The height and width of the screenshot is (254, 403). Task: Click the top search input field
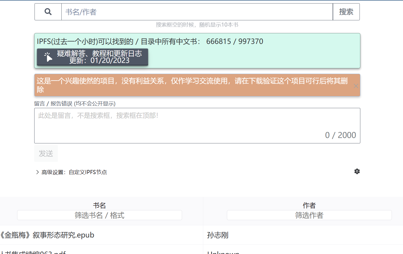[x=190, y=12]
